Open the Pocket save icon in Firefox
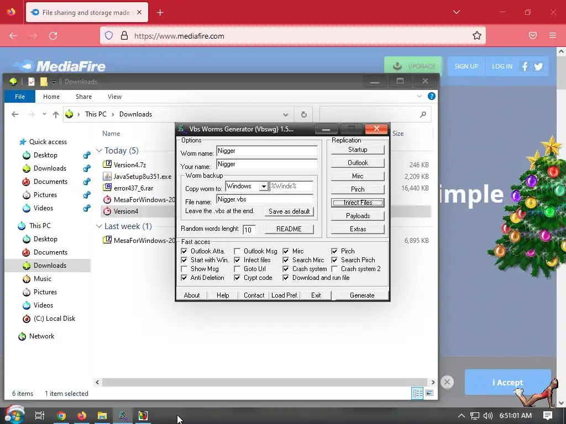566x424 pixels. 533,35
